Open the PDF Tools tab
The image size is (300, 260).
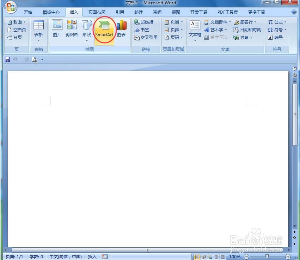tap(228, 12)
